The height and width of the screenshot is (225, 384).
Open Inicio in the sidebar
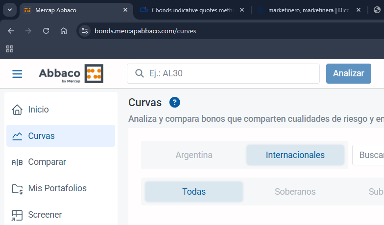coord(61,110)
